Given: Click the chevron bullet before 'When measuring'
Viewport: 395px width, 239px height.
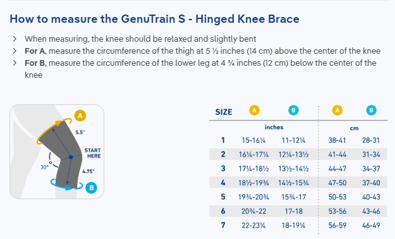Looking at the screenshot, I should pos(15,39).
